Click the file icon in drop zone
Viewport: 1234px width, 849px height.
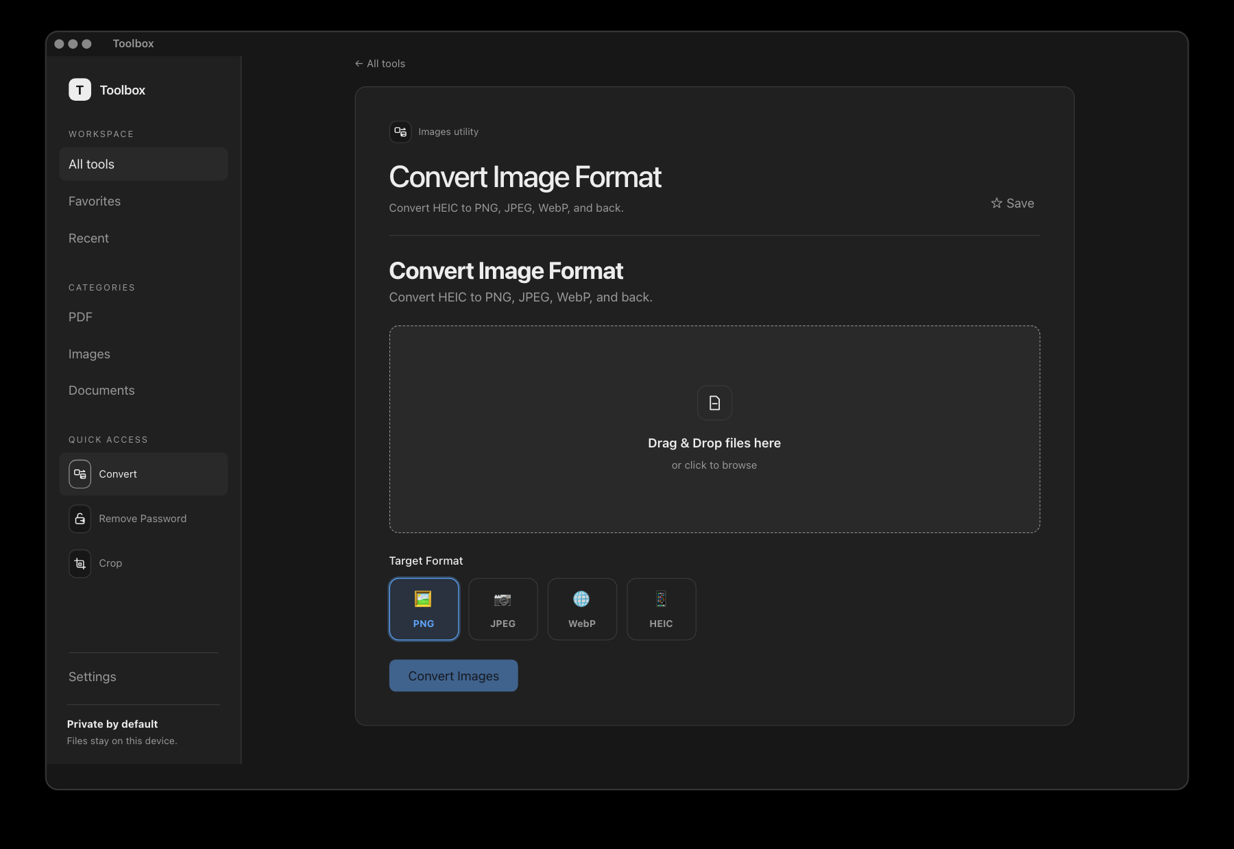coord(714,403)
